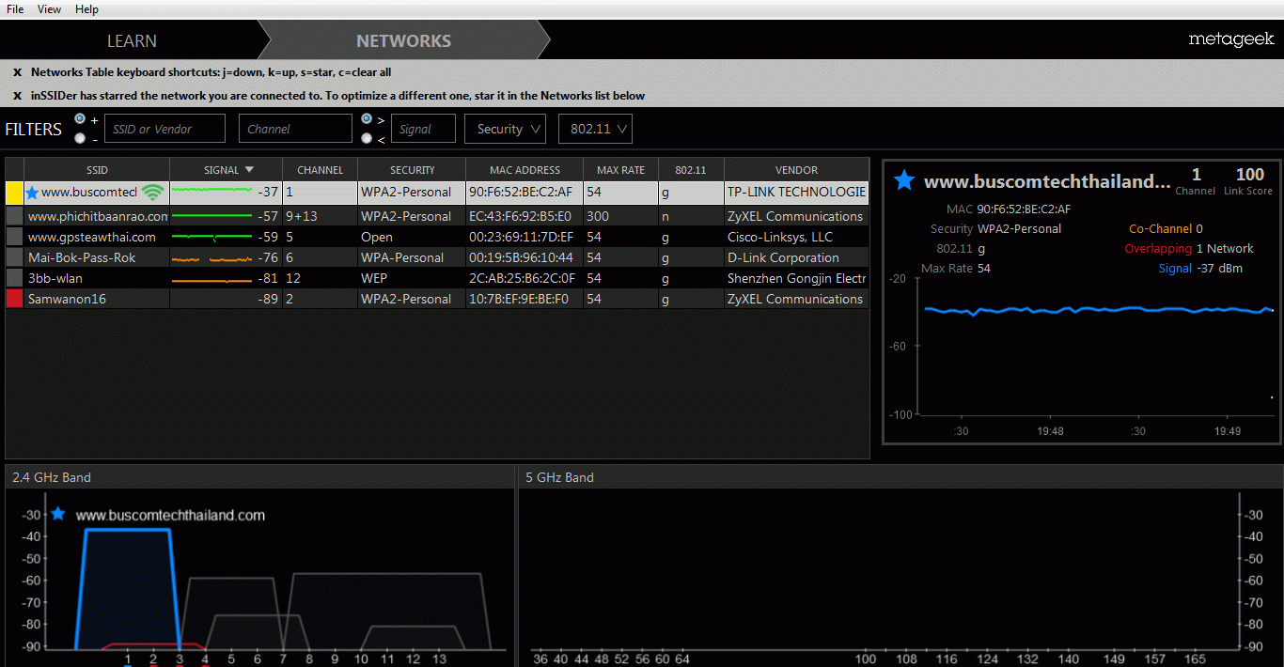The height and width of the screenshot is (667, 1284).
Task: Select the minus (exclude) filter radio button
Action: click(80, 138)
